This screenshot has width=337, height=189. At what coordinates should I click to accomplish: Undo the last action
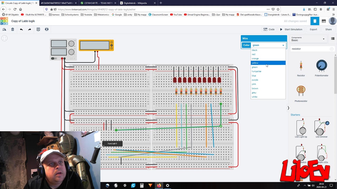[x=21, y=29]
